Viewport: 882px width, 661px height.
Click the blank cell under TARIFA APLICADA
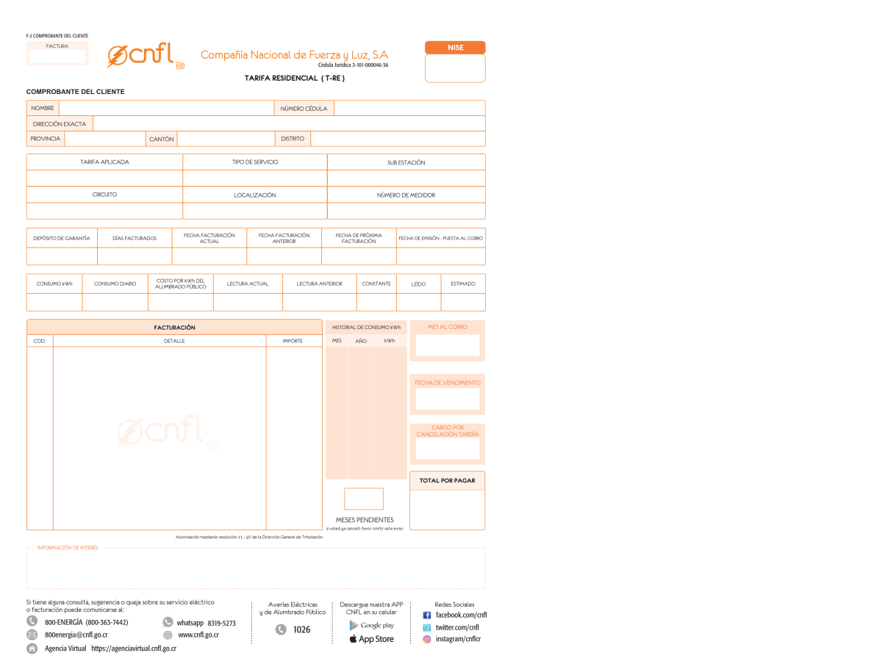click(x=104, y=178)
